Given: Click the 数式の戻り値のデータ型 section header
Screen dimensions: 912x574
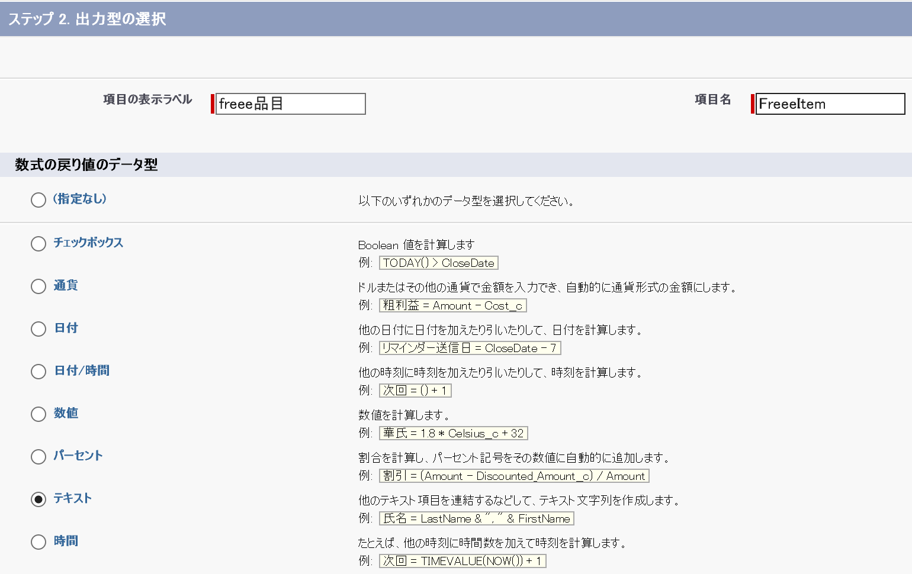Looking at the screenshot, I should click(x=86, y=165).
